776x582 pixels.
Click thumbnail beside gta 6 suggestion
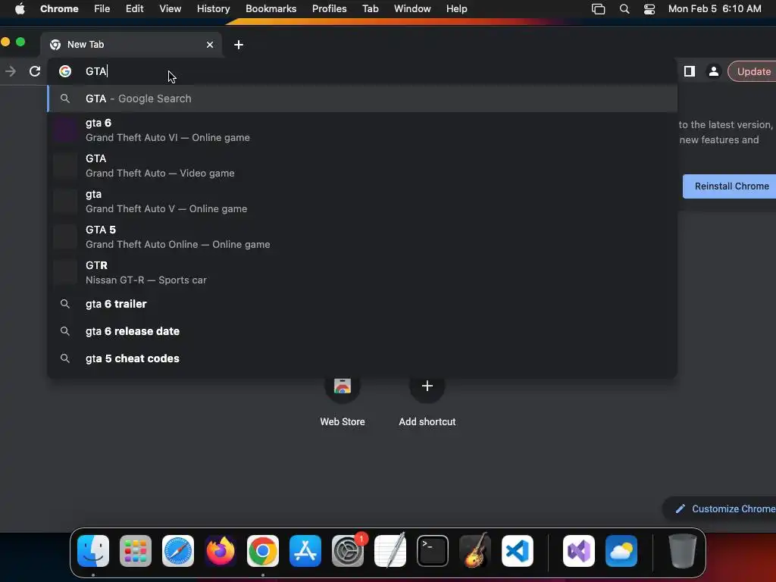coord(65,130)
